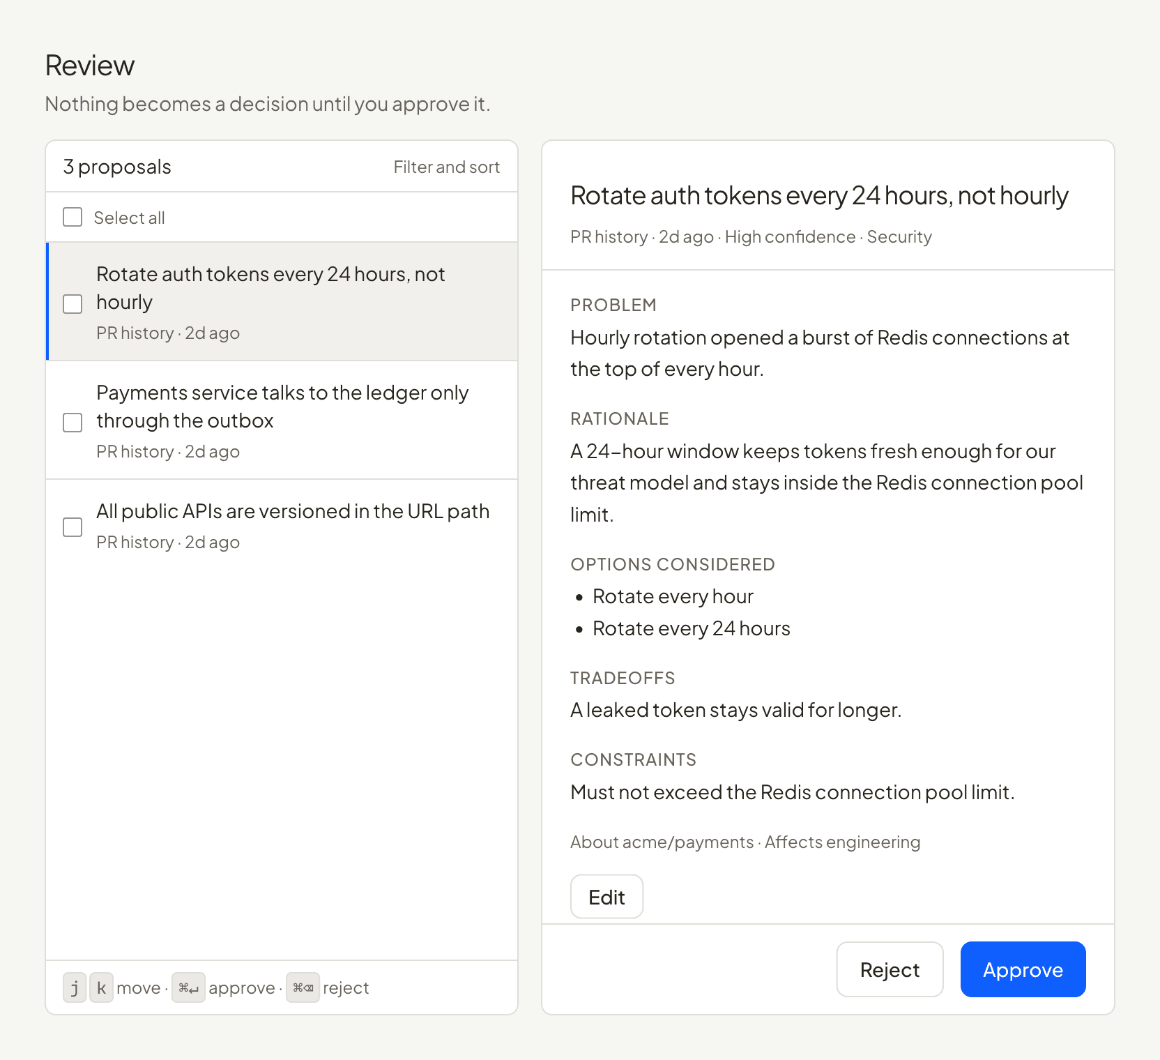Click the PROBLEM section heading
The width and height of the screenshot is (1160, 1060).
coord(613,305)
